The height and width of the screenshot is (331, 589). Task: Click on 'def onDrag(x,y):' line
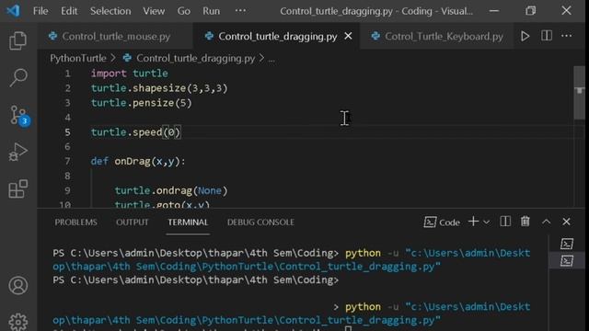(x=138, y=162)
